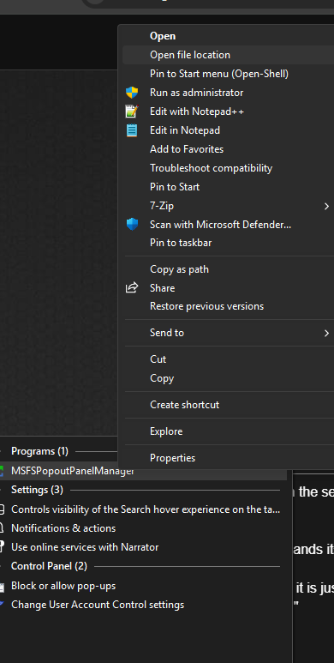Select Create shortcut
This screenshot has height=663, width=334.
pyautogui.click(x=184, y=405)
